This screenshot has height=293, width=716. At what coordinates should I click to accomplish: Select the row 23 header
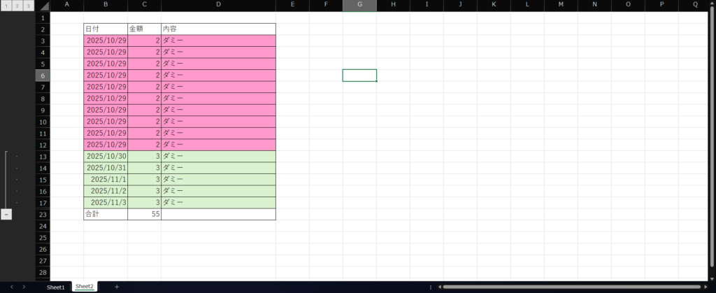click(43, 215)
